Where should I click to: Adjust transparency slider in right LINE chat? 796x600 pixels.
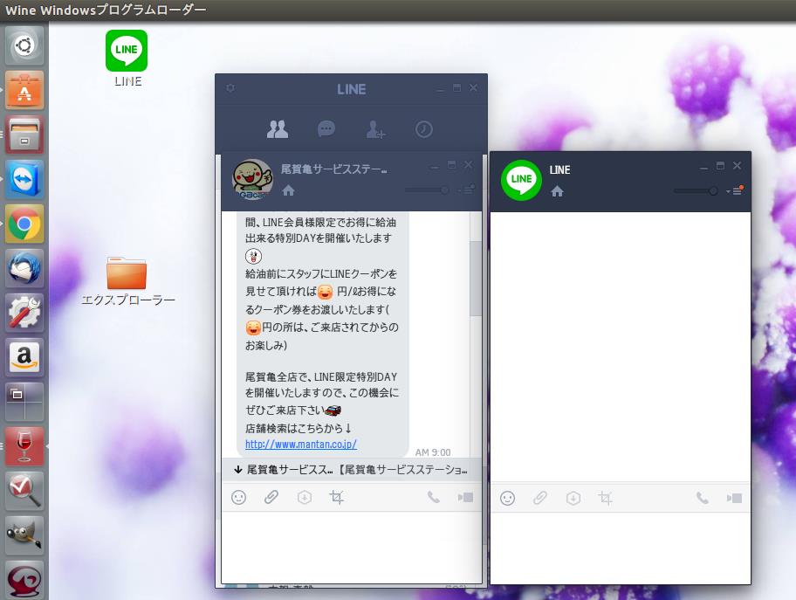pyautogui.click(x=696, y=191)
